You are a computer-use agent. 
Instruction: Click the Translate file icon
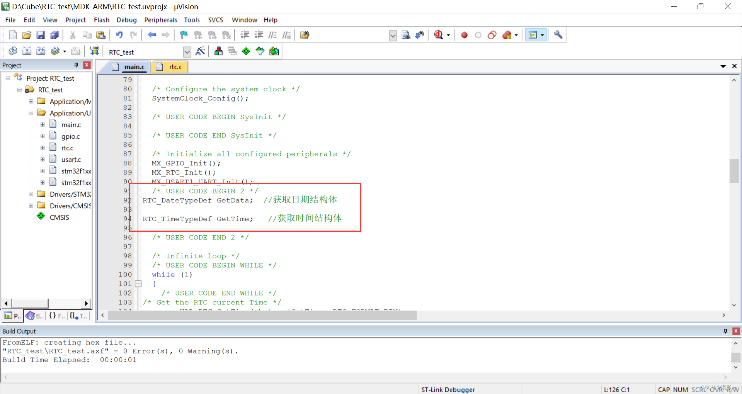pyautogui.click(x=13, y=51)
